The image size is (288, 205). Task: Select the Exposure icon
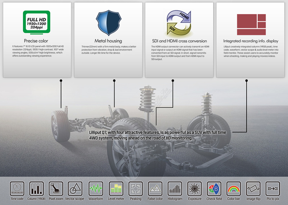195,188
